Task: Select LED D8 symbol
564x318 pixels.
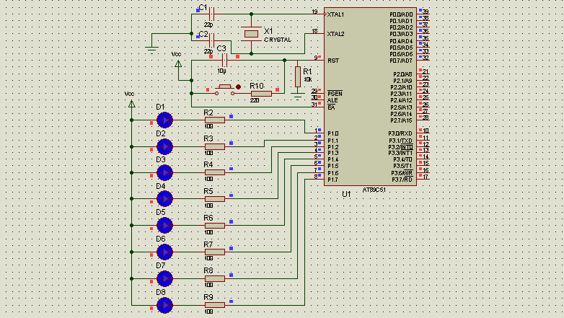Action: click(164, 305)
